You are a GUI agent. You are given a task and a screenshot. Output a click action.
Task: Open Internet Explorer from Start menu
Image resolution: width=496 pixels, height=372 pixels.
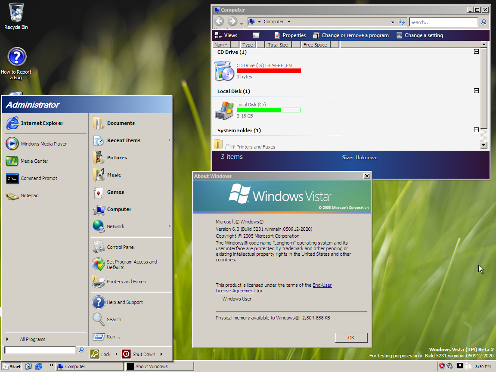[x=46, y=123]
